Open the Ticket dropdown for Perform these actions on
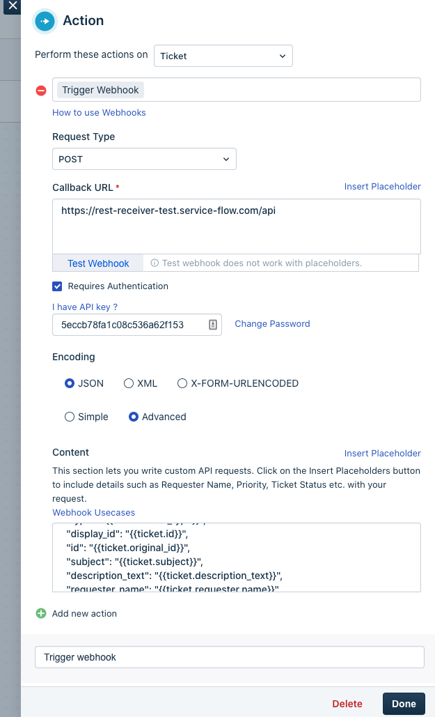 [x=223, y=56]
